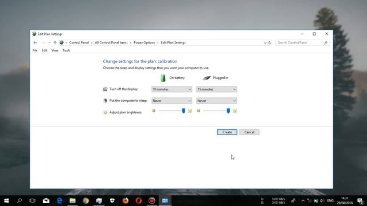Minimize the Edit Plan Settings window
Image resolution: width=367 pixels, height=206 pixels.
(x=302, y=34)
